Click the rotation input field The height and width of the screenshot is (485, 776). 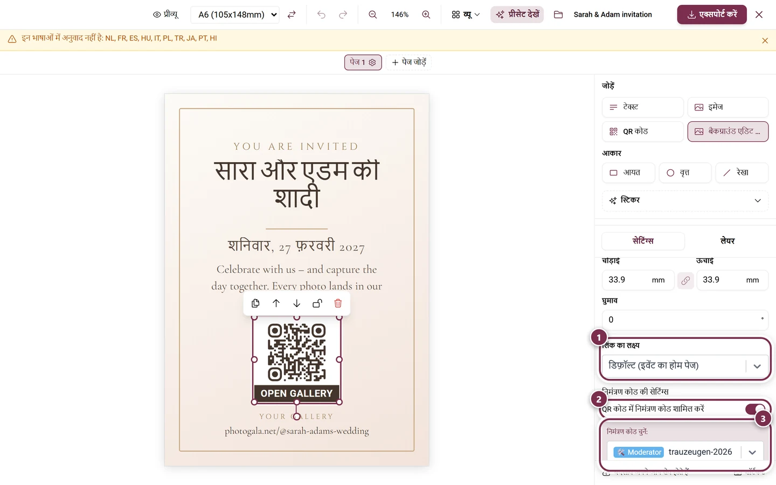(x=685, y=320)
